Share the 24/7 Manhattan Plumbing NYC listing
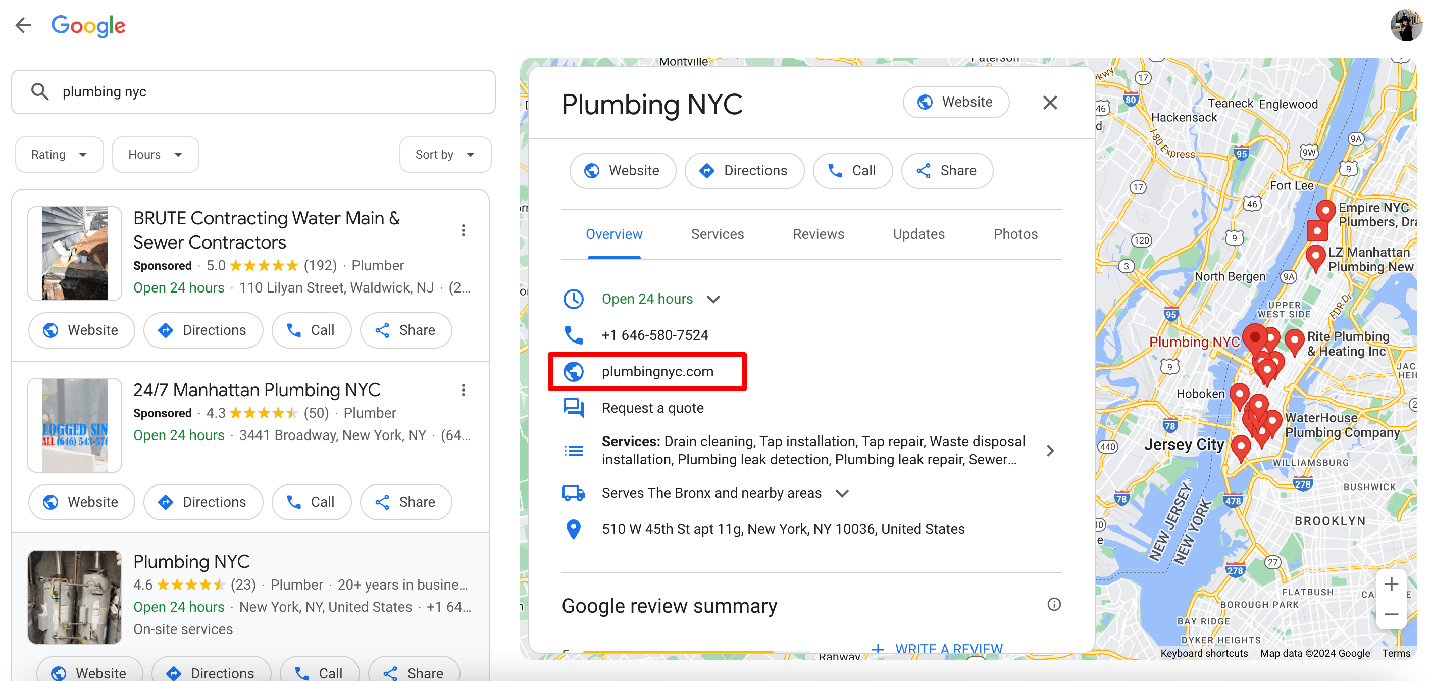Viewport: 1432px width, 681px height. (406, 502)
